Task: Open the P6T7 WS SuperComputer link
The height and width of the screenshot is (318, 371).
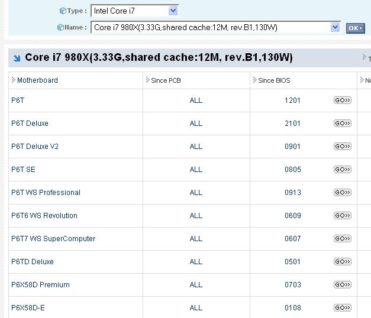Action: [53, 239]
